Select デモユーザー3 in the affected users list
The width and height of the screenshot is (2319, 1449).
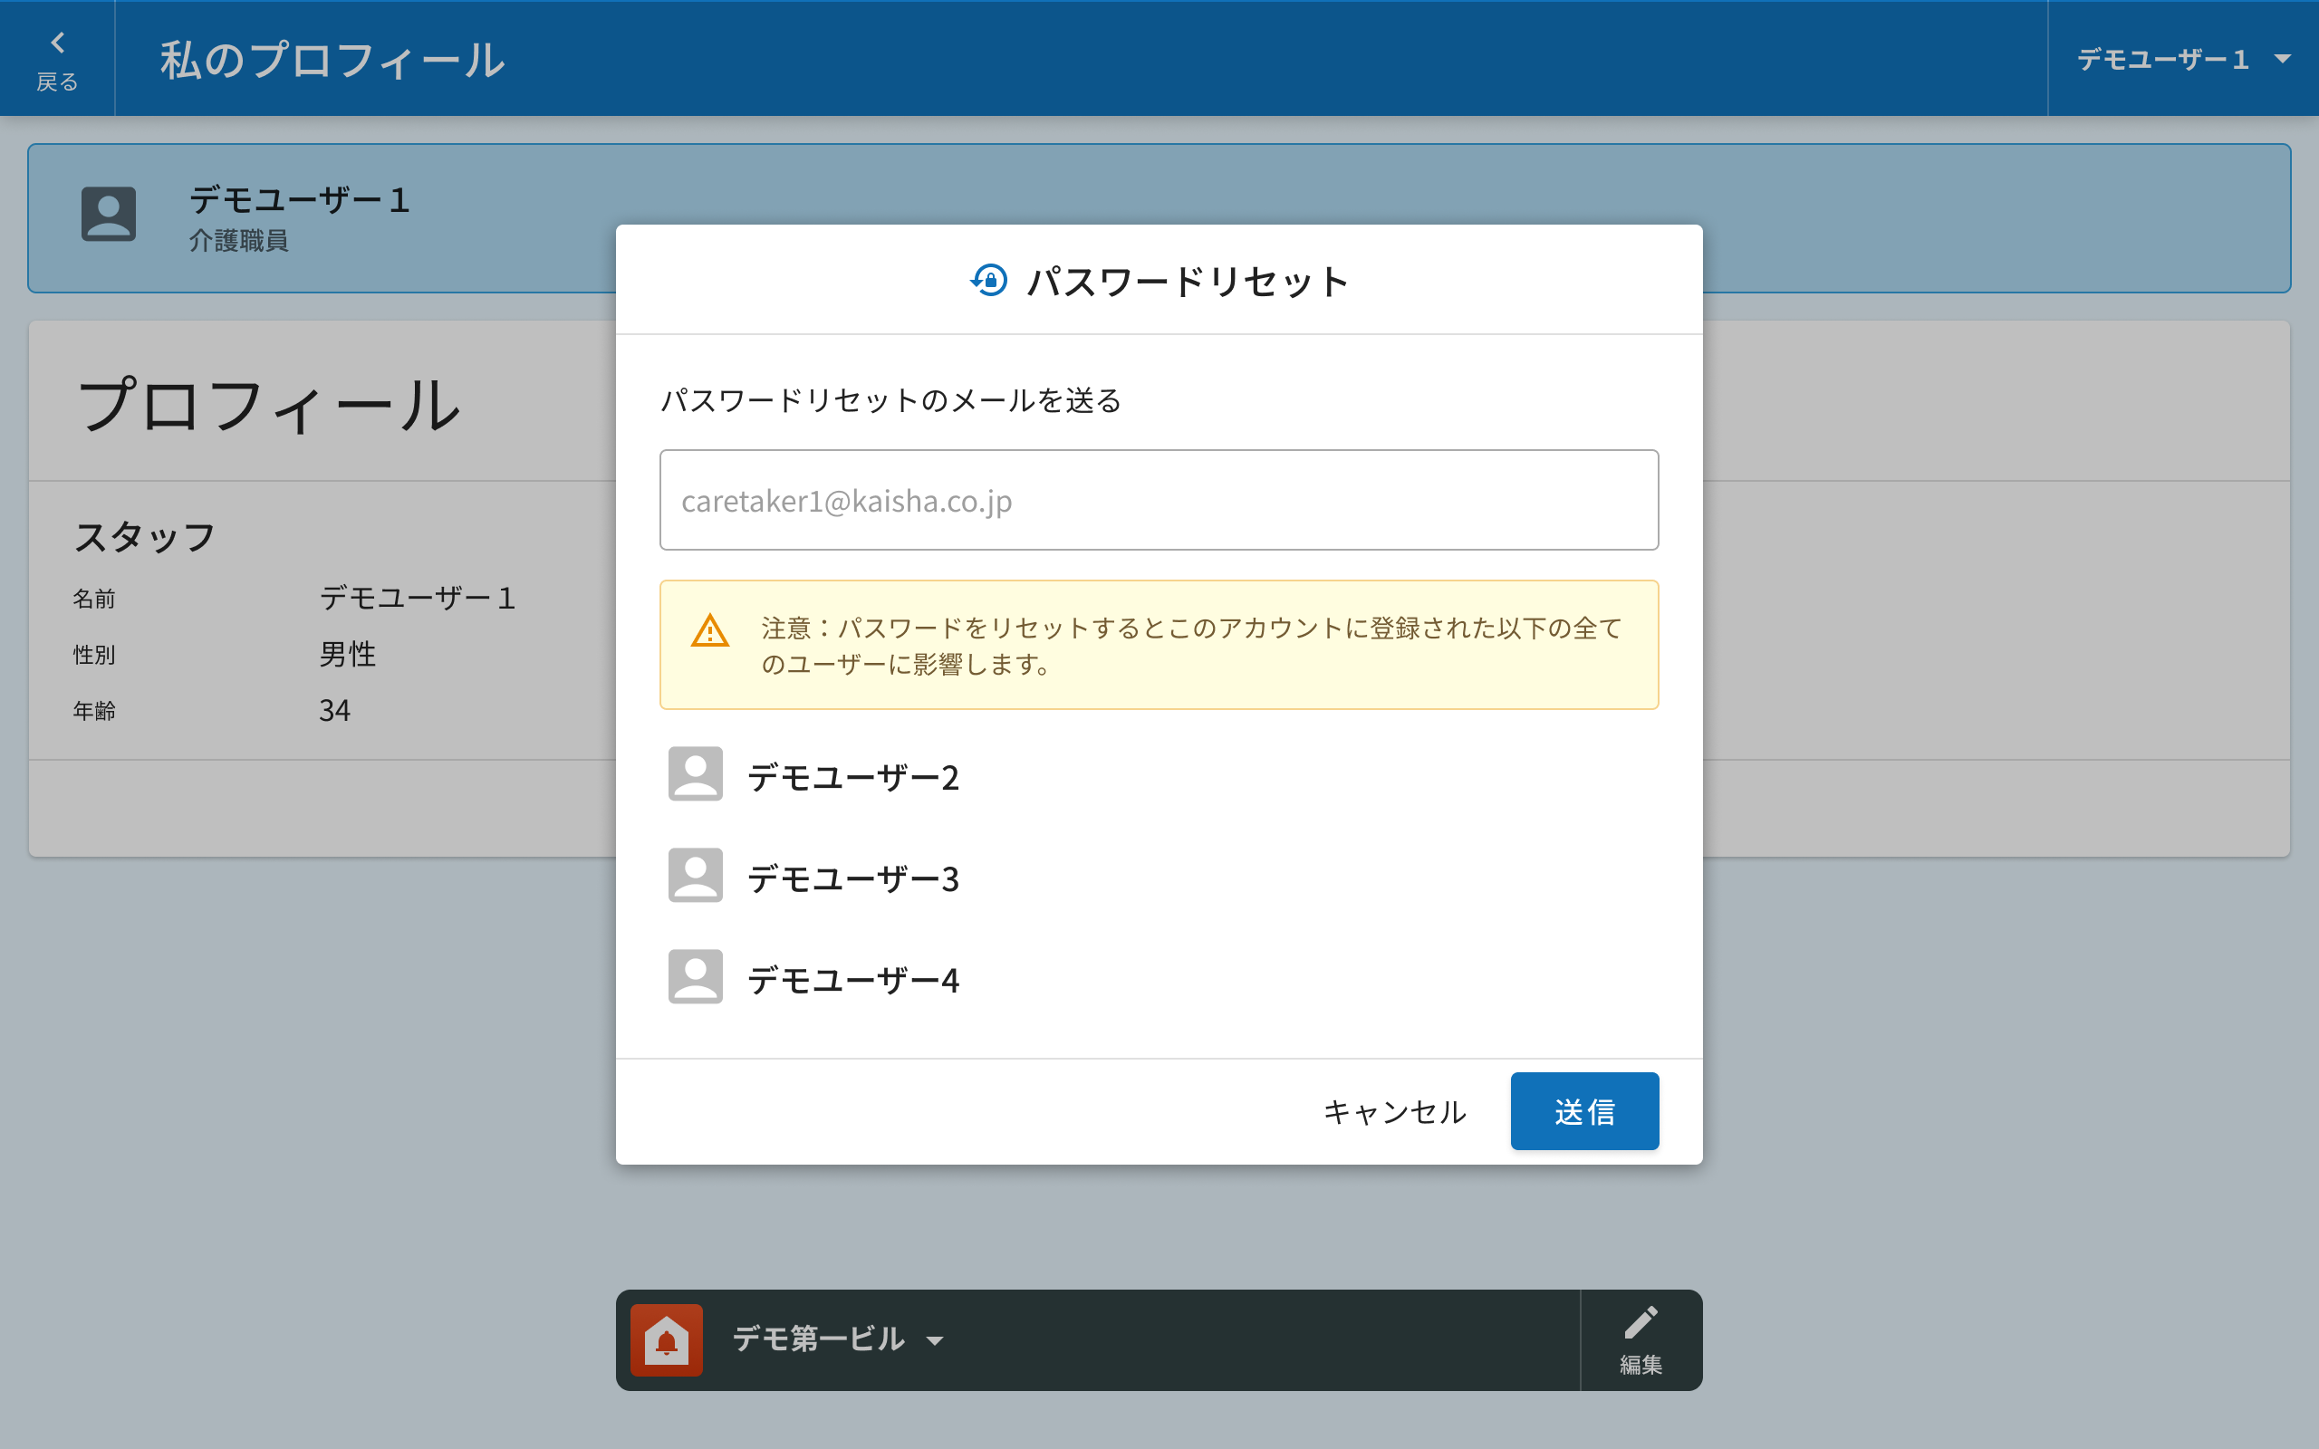[852, 878]
